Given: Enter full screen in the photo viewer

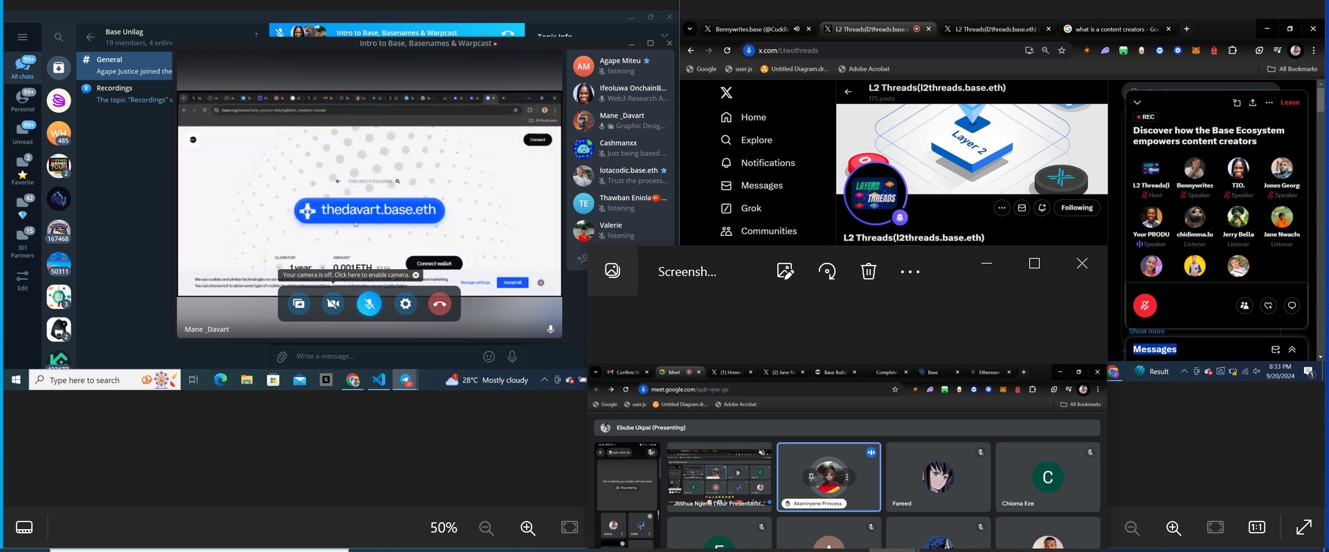Looking at the screenshot, I should tap(1303, 527).
